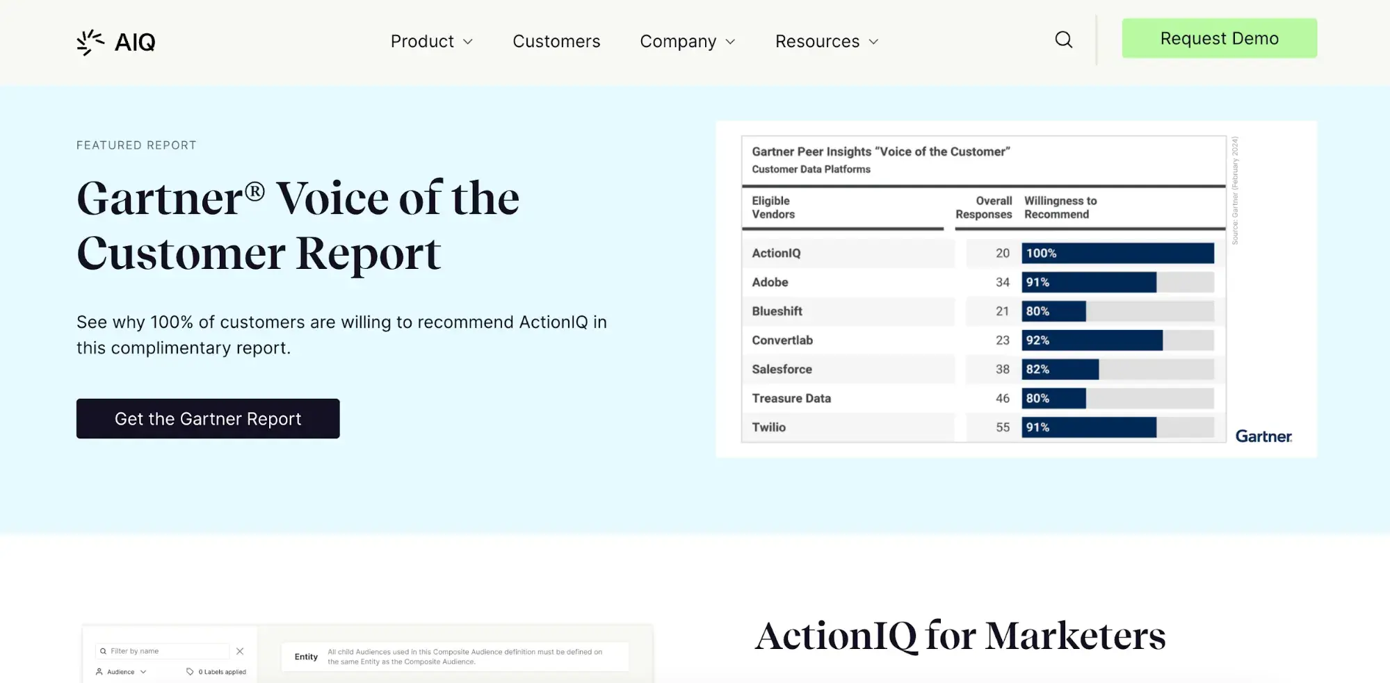Expand the Company dropdown arrow
The height and width of the screenshot is (683, 1390).
(730, 42)
